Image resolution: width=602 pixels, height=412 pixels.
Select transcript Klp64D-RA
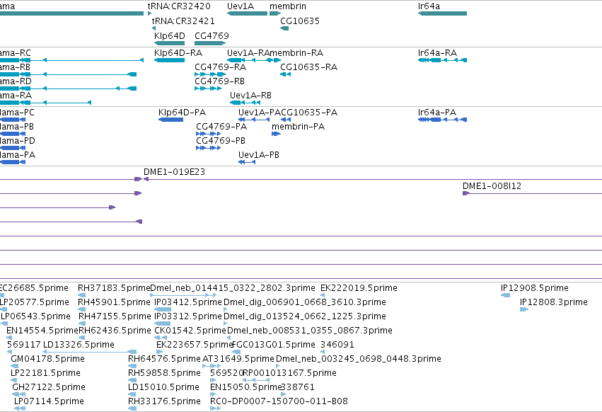(x=169, y=60)
